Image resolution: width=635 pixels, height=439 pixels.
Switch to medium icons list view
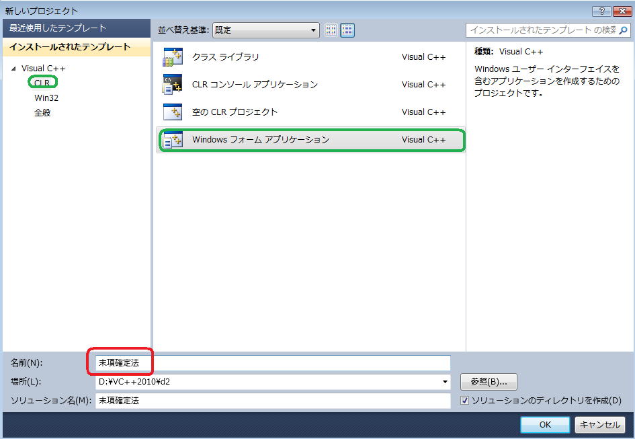(347, 30)
